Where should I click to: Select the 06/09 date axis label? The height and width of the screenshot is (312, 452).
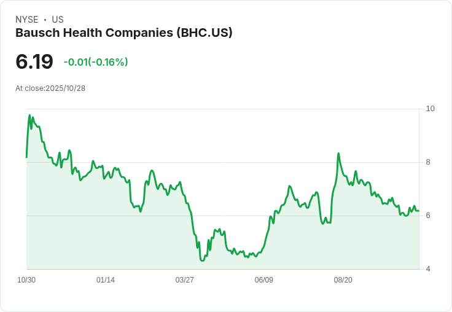pyautogui.click(x=263, y=280)
